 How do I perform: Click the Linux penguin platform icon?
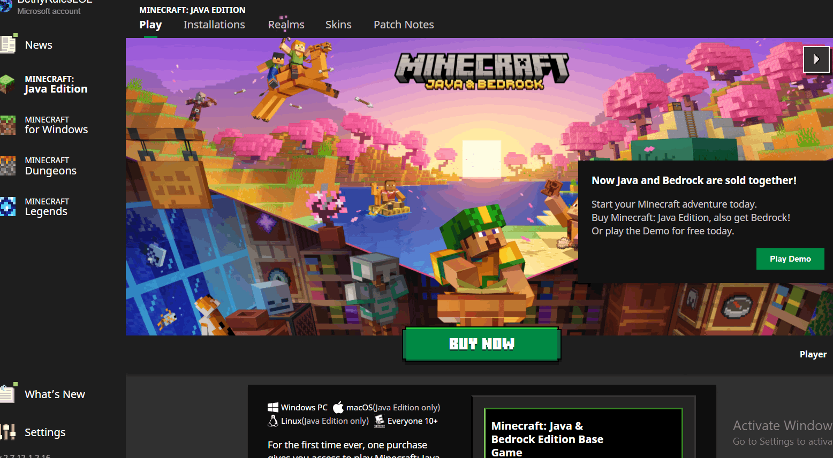[x=273, y=421]
